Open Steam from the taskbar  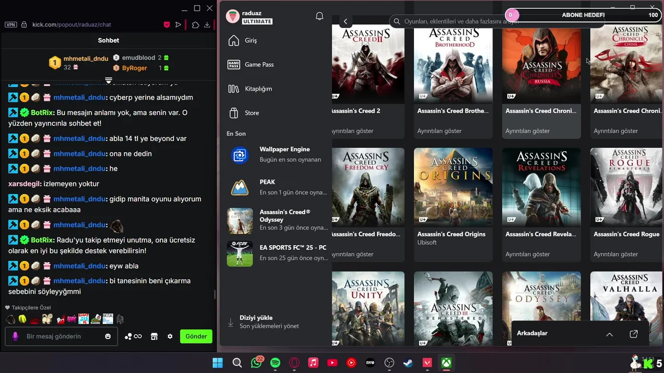pos(408,363)
